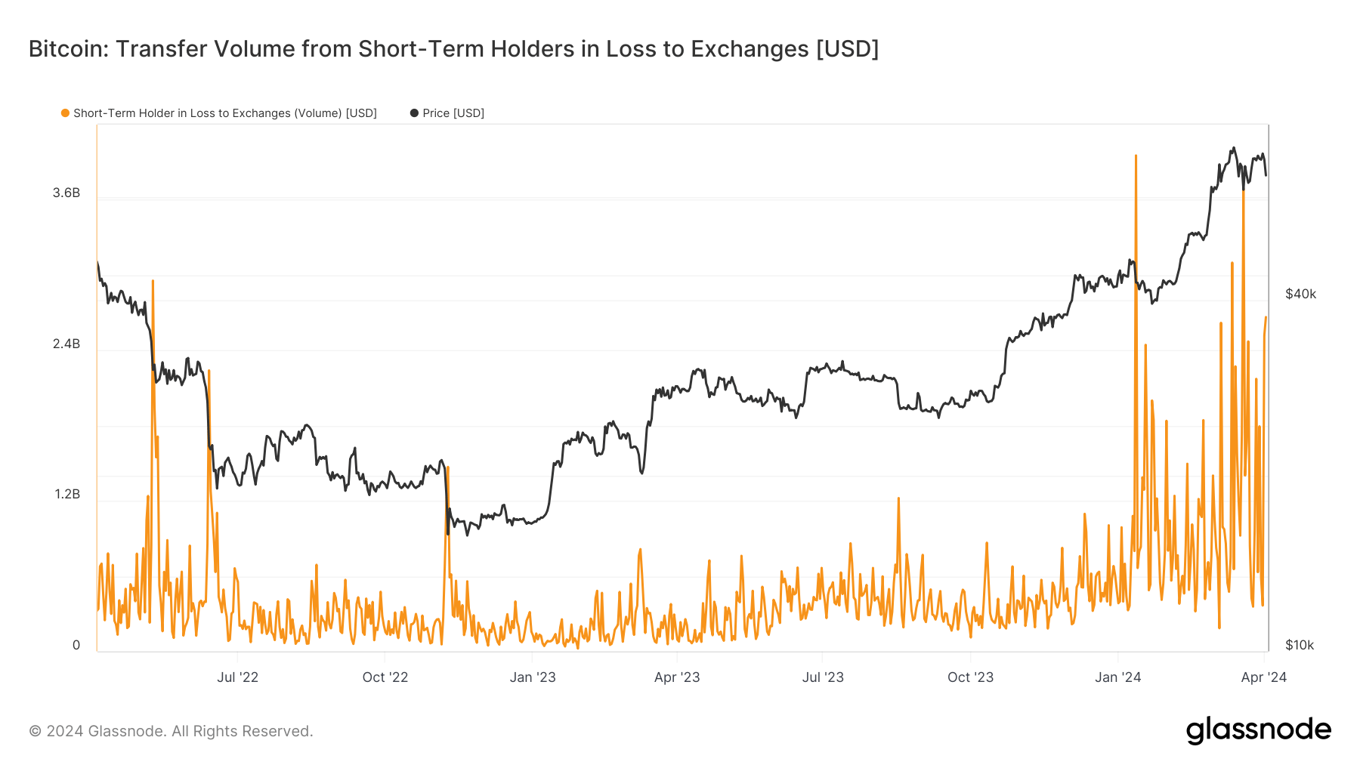This screenshot has width=1360, height=765.
Task: Click the chart title text
Action: 453,49
